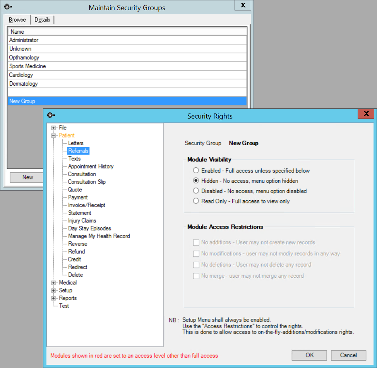Select Cardiology group row
Screen dimensions: 377x368
tap(127, 75)
